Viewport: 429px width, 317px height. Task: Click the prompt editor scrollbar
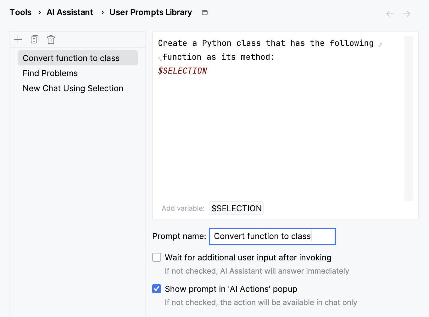pyautogui.click(x=409, y=118)
